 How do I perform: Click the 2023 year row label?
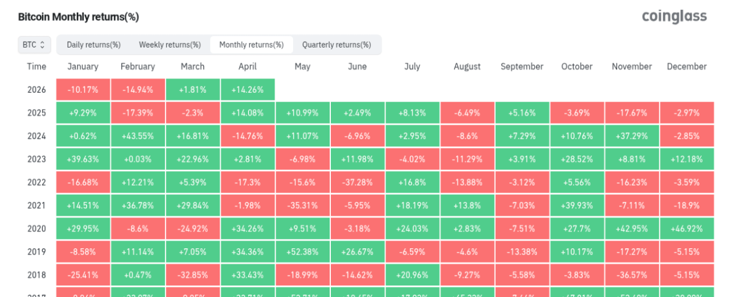[37, 160]
